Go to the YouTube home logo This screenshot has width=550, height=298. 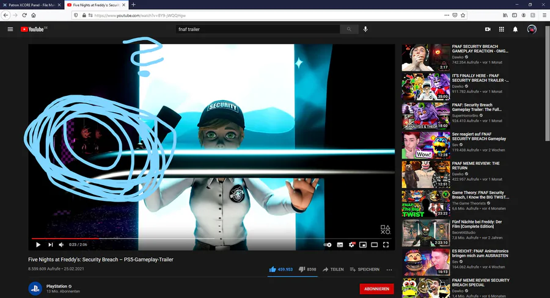34,29
